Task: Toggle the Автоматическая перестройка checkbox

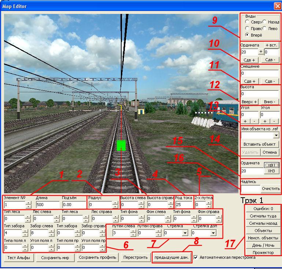Action: (x=196, y=257)
